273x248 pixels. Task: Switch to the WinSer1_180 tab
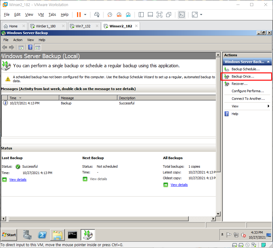tap(46, 26)
